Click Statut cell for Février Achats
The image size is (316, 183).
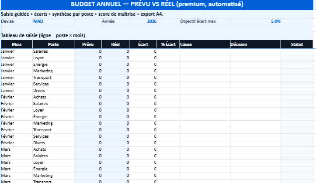coord(297,97)
